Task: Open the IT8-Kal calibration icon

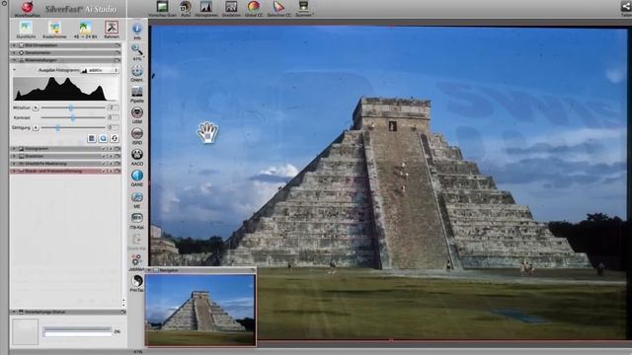Action: (137, 218)
